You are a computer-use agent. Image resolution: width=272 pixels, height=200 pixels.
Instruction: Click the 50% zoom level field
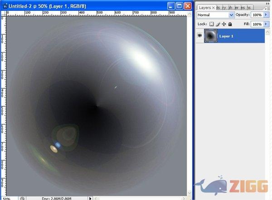tap(7, 198)
